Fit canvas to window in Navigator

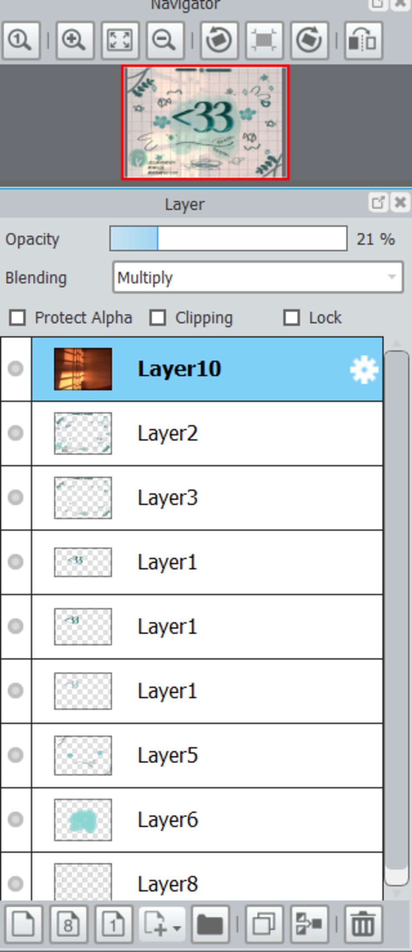click(120, 41)
